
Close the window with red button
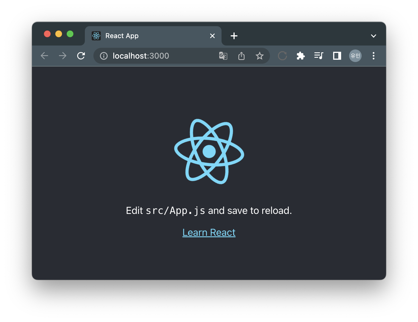click(x=47, y=34)
